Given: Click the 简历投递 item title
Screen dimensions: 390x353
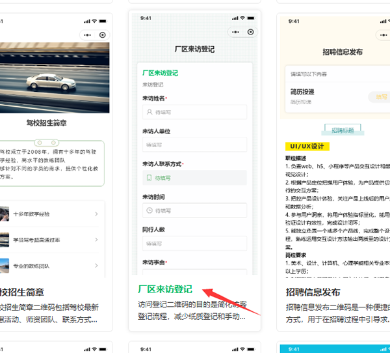Looking at the screenshot, I should 302,92.
